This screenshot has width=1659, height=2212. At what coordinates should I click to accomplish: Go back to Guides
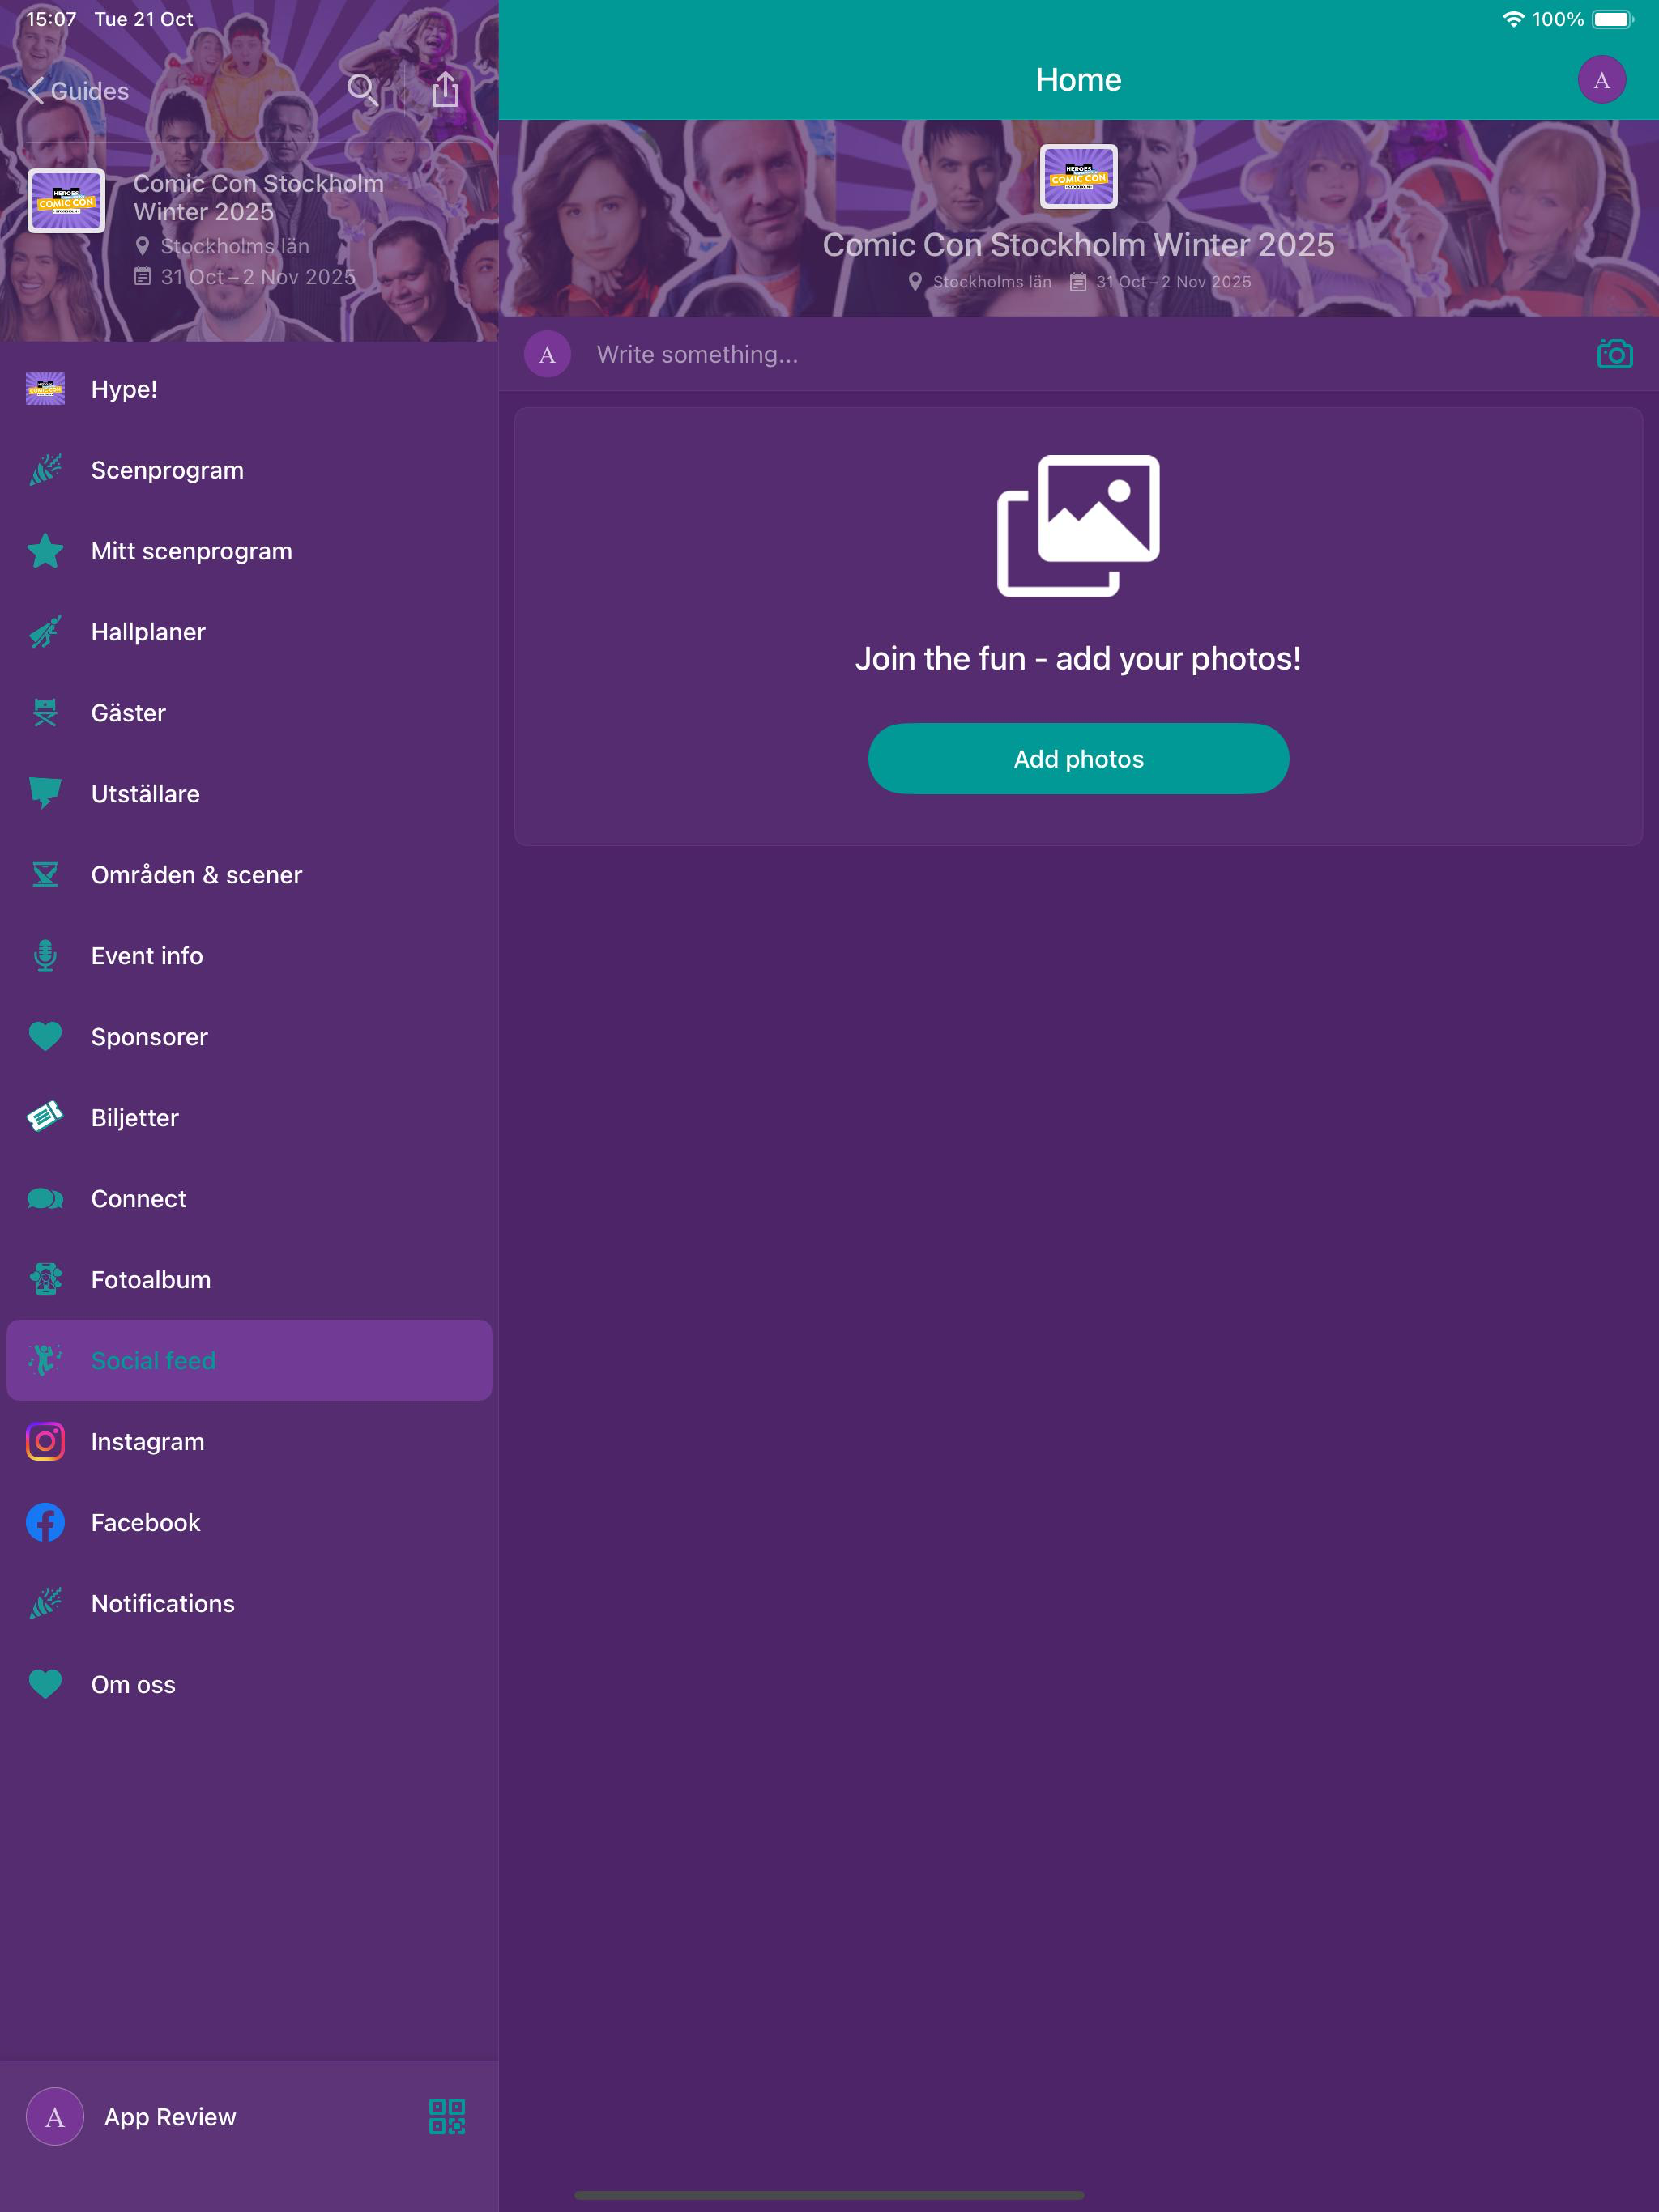pos(78,91)
